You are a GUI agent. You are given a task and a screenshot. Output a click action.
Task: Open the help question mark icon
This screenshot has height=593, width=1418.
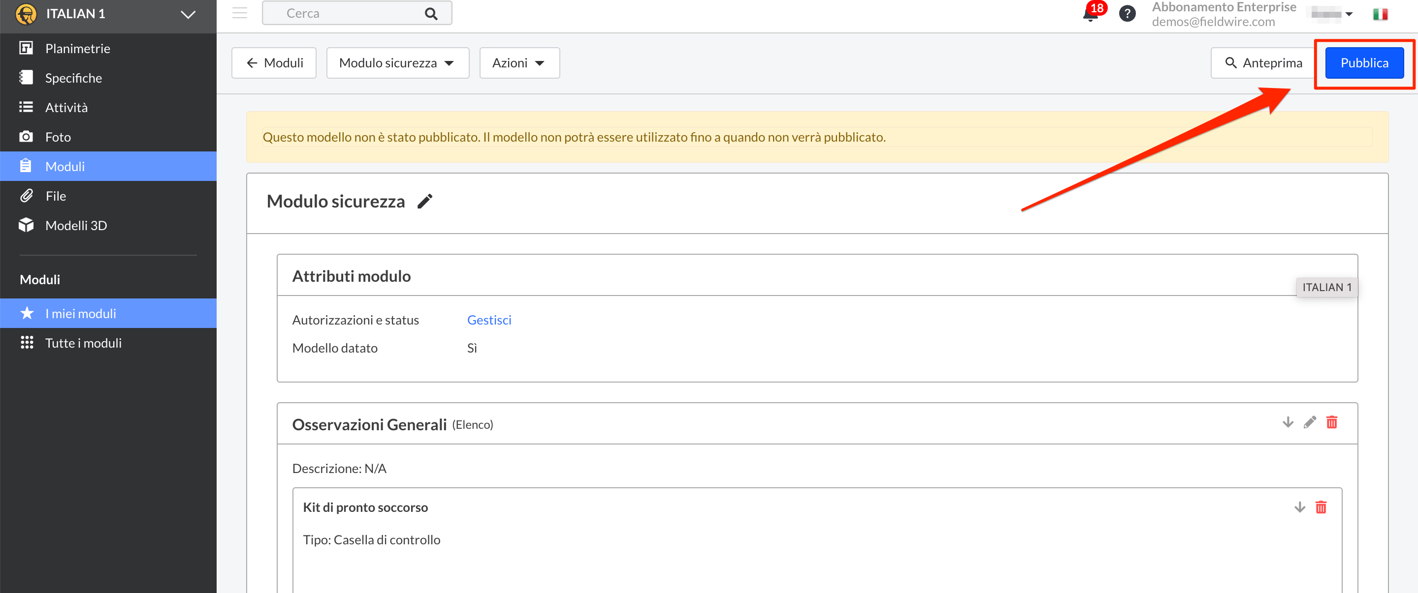coord(1127,14)
